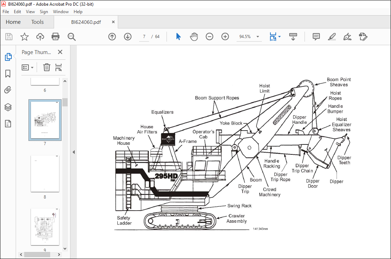Screen dimensions: 391x259
Task: Activate the Hand pan tool
Action: click(194, 37)
